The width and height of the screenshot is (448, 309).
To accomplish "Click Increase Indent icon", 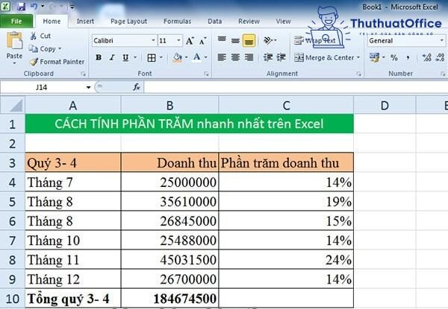I will pyautogui.click(x=281, y=57).
